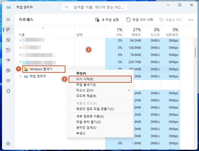Expand the first blurred process row
The image size is (199, 151).
point(20,41)
